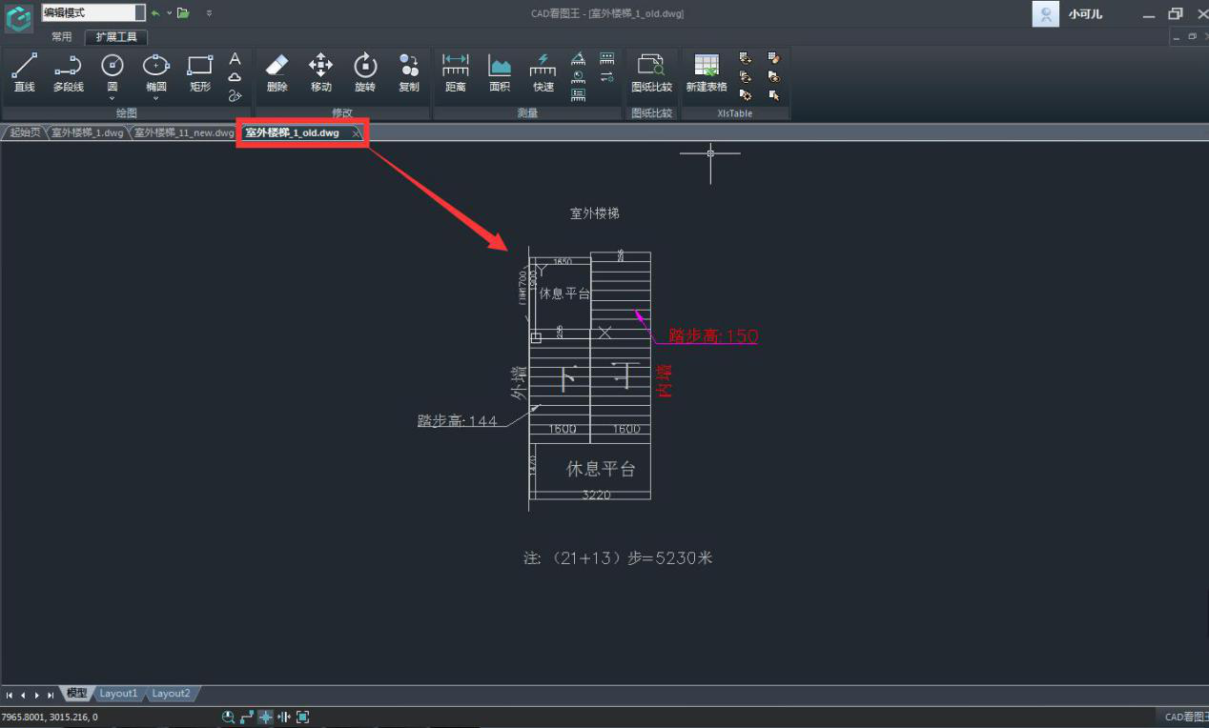This screenshot has height=728, width=1209.
Task: Expand the 椭圆 ellipse tool dropdown arrow
Action: [x=156, y=98]
